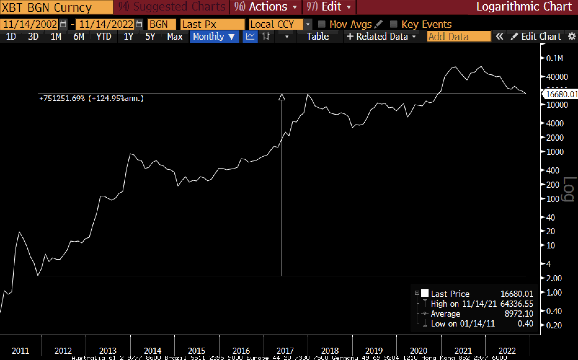
Task: Click the 40000 price axis label
Action: pos(557,77)
